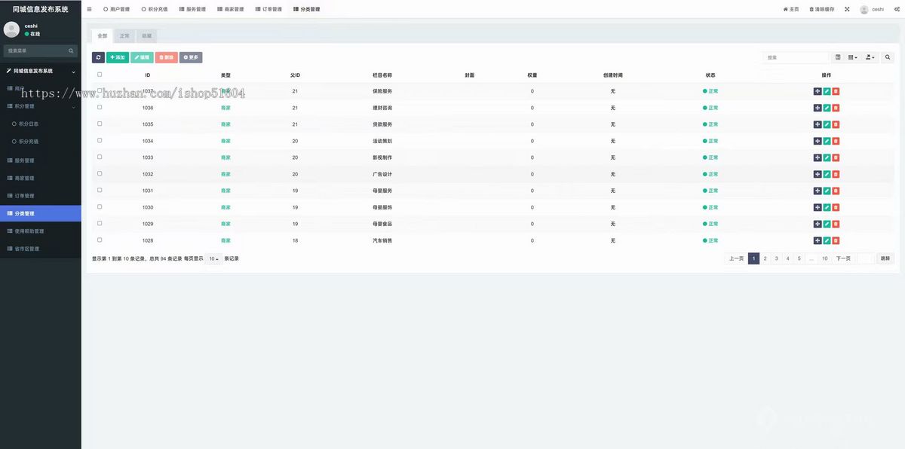Delete row 1035 with the red trash icon
Screen dimensions: 905x449
point(836,124)
